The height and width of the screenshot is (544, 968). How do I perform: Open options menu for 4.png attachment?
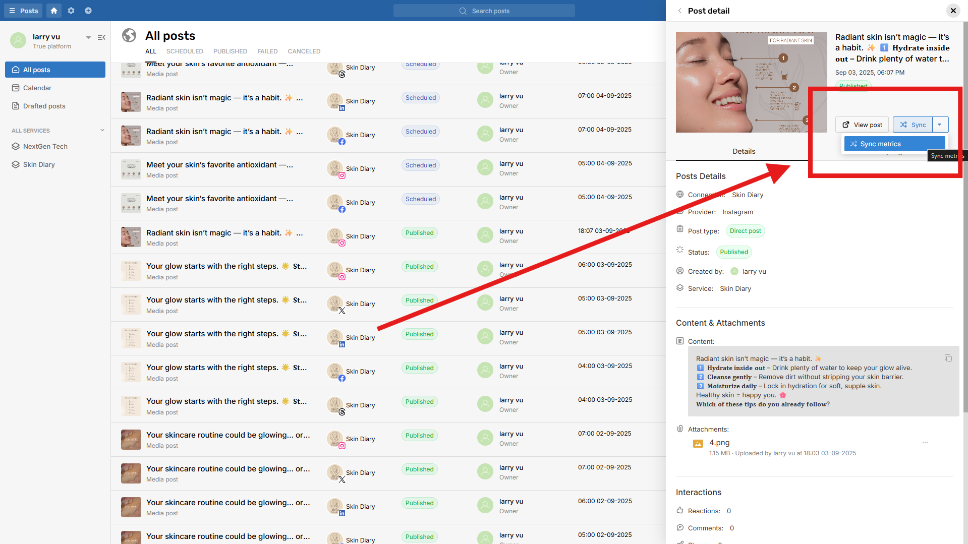925,443
